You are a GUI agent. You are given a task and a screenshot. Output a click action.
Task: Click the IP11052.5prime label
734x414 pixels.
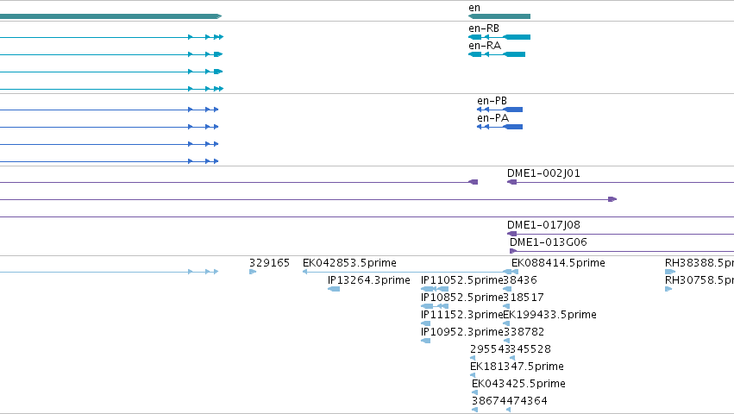pos(461,280)
